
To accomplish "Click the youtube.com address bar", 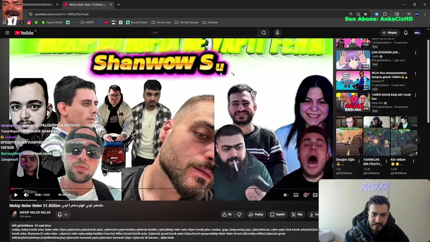I will [188, 14].
